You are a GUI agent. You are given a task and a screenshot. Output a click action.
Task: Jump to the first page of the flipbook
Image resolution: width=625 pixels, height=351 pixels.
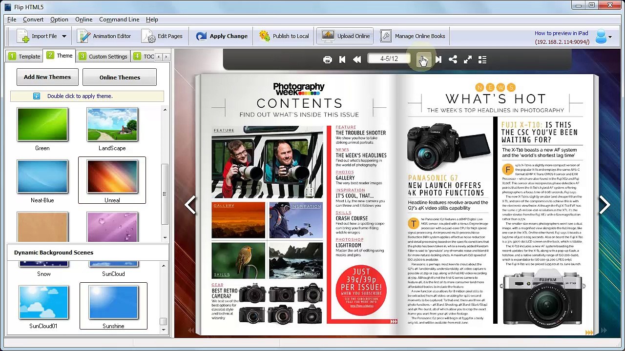342,59
